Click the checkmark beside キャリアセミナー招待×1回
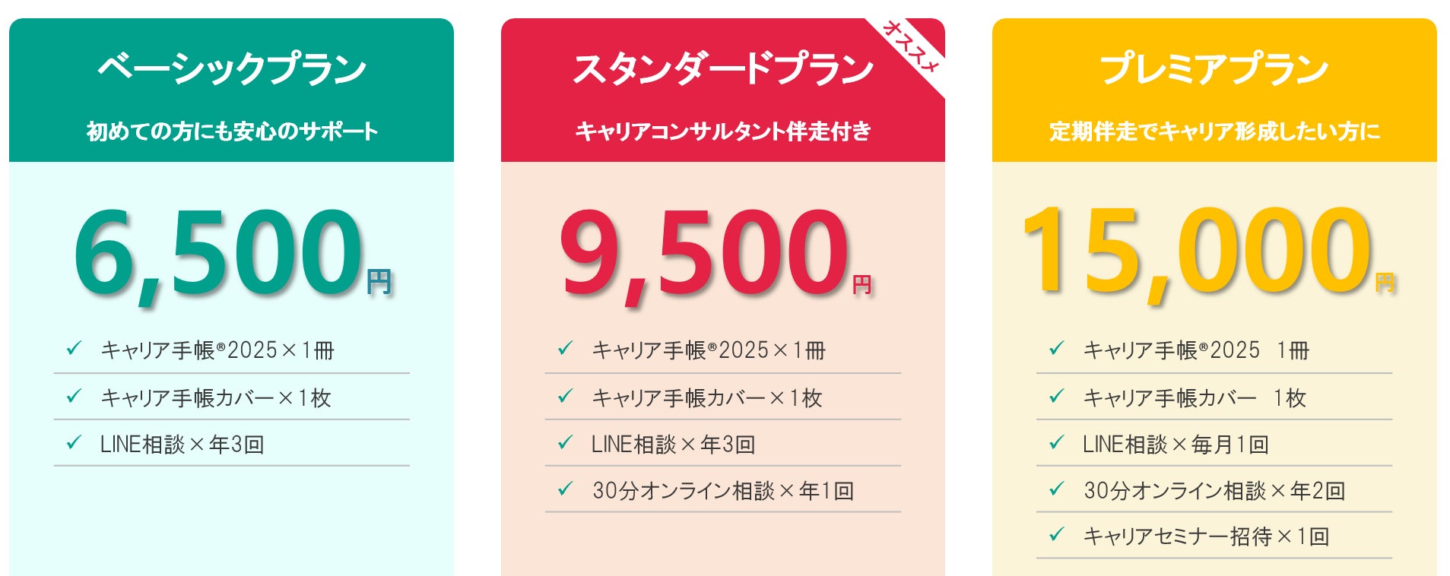Viewport: 1450px width, 576px height. point(1056,535)
